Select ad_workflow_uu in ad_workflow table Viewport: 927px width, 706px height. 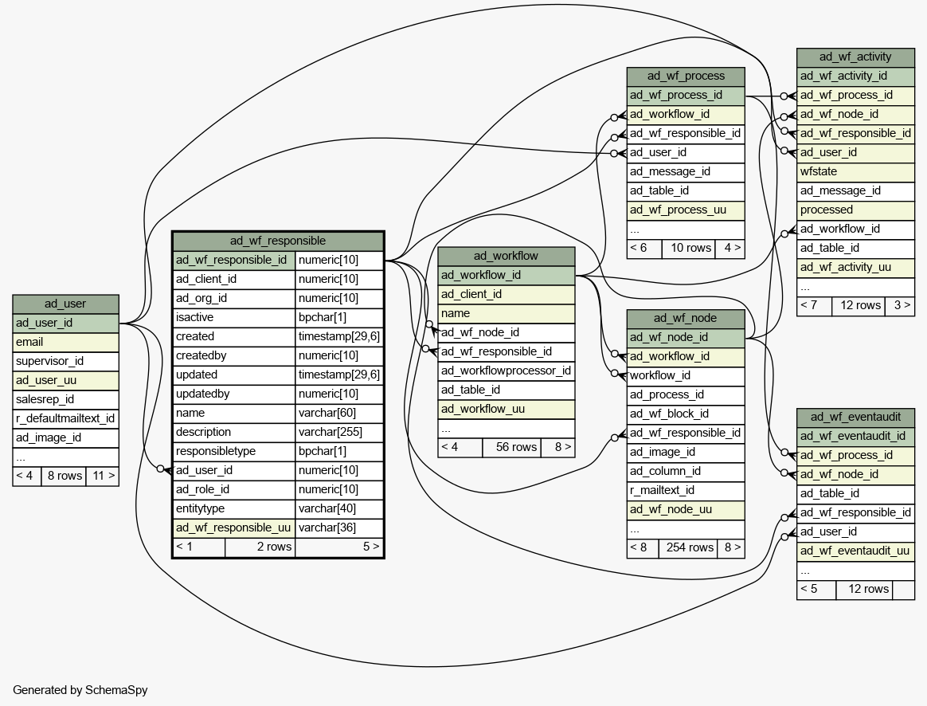click(506, 409)
